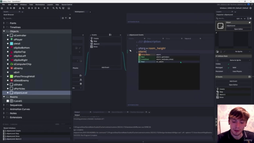
Task: Open the Build menu
Action: [x=16, y=5]
